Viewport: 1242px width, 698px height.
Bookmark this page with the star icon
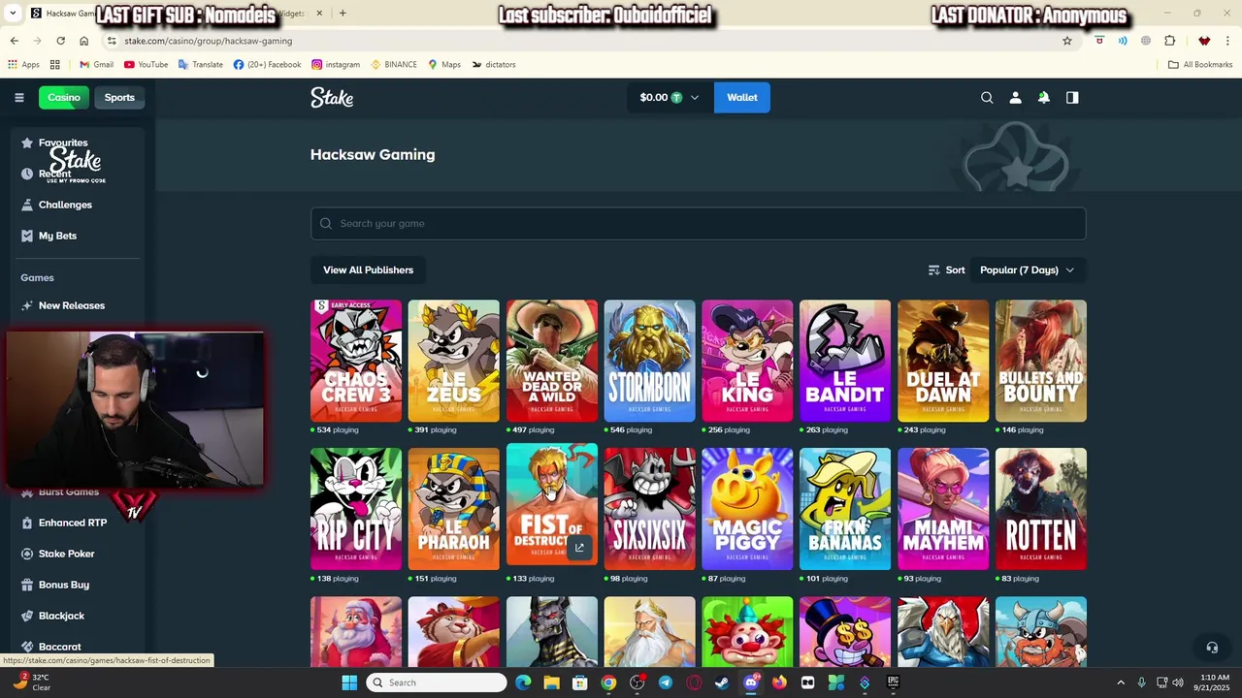(x=1067, y=41)
